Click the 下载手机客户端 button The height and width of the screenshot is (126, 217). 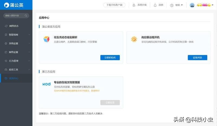click(x=114, y=5)
